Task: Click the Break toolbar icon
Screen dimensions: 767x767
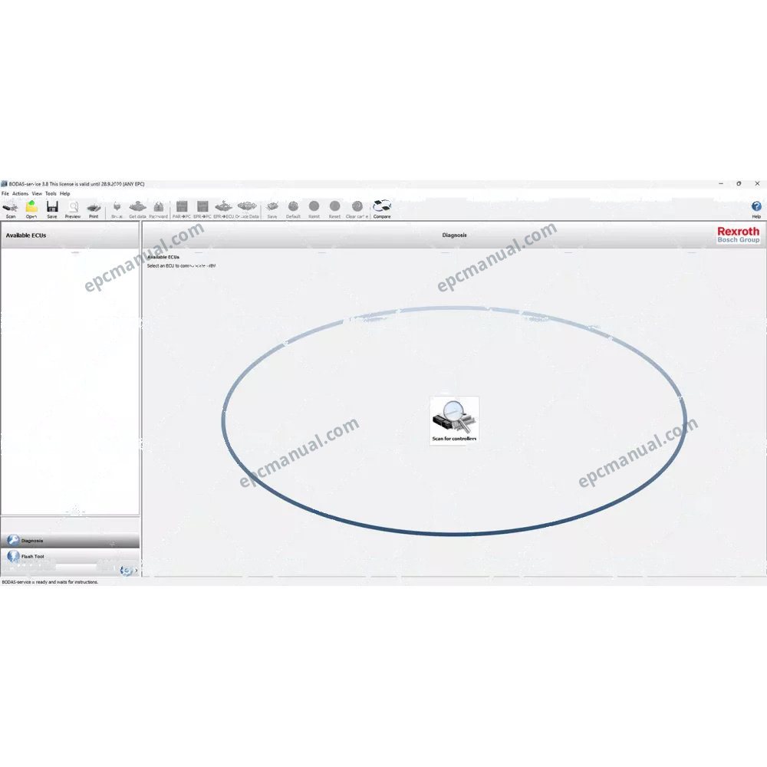Action: [x=117, y=206]
